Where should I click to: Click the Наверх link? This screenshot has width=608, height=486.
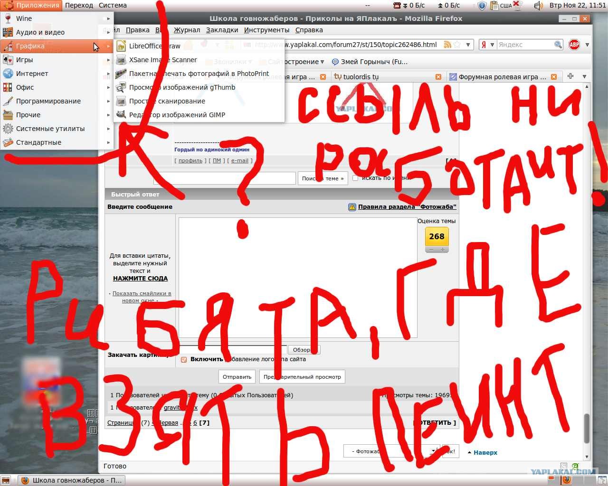pos(485,453)
